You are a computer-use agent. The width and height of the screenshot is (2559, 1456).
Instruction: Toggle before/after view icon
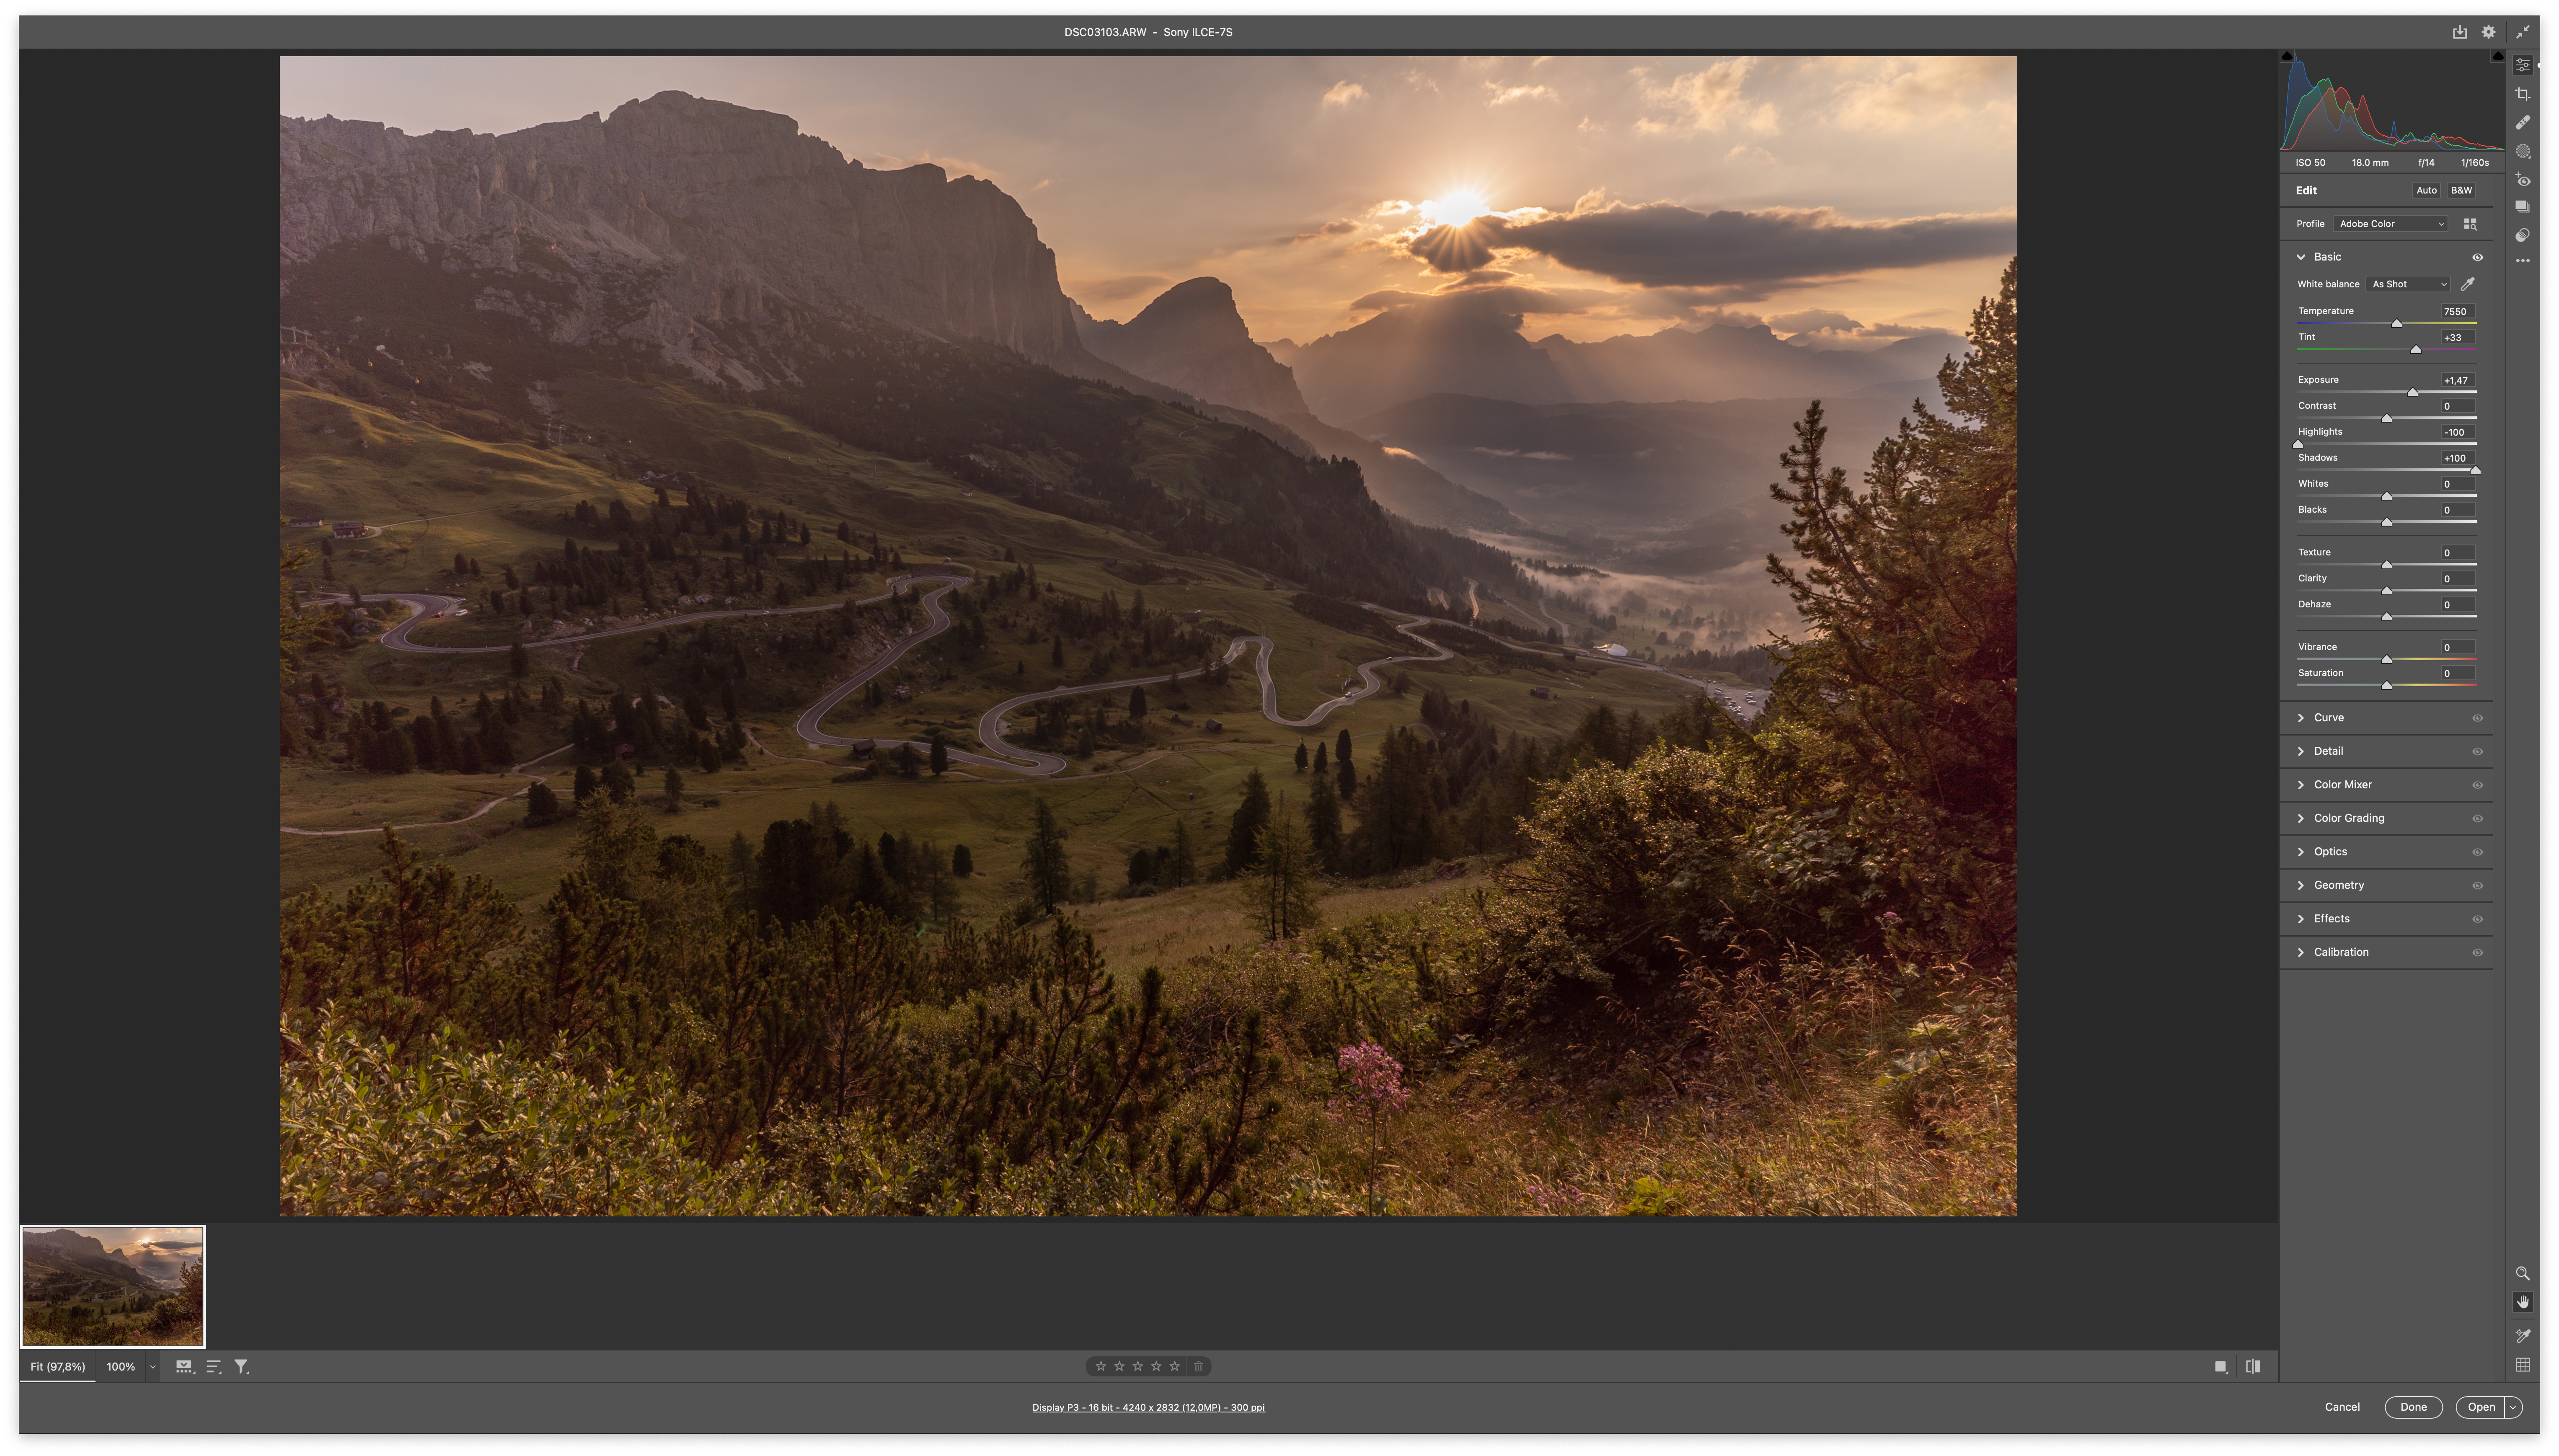coord(2253,1366)
